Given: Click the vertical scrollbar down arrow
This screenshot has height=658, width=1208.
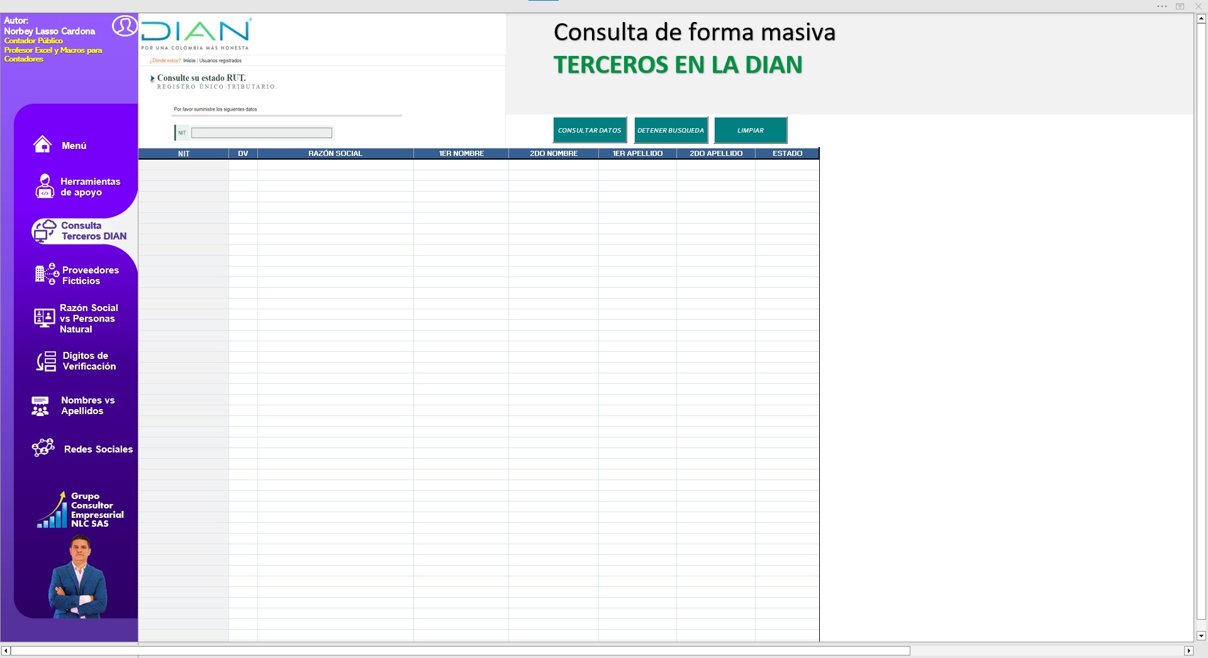Looking at the screenshot, I should (x=1201, y=635).
